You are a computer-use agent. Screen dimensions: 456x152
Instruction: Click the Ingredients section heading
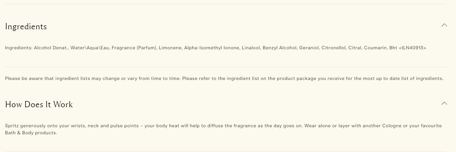(26, 26)
